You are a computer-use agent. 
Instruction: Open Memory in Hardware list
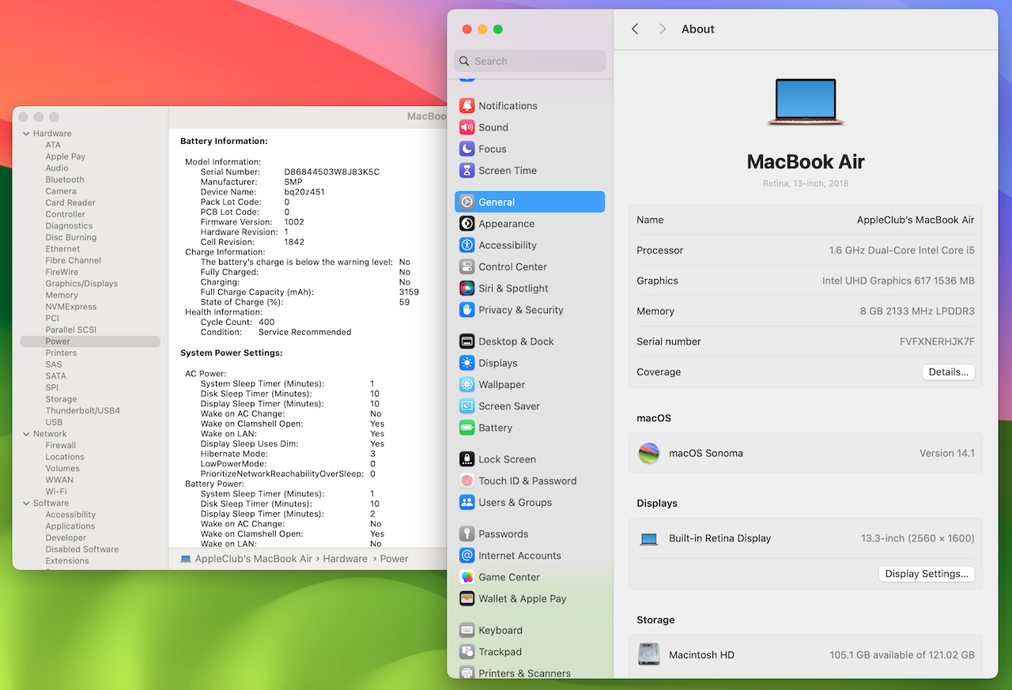click(62, 295)
